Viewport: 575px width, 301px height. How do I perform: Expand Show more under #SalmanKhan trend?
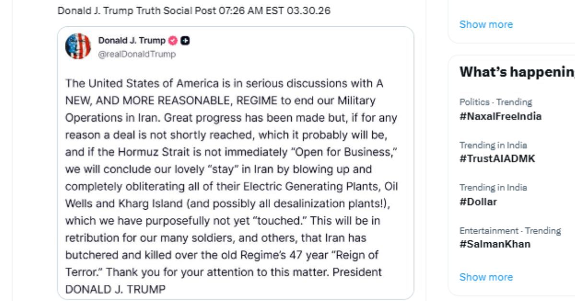(486, 277)
